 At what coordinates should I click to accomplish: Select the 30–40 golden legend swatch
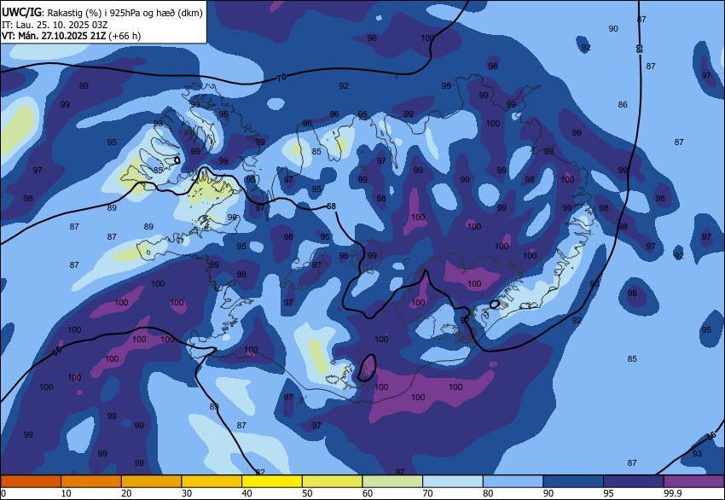[212, 481]
